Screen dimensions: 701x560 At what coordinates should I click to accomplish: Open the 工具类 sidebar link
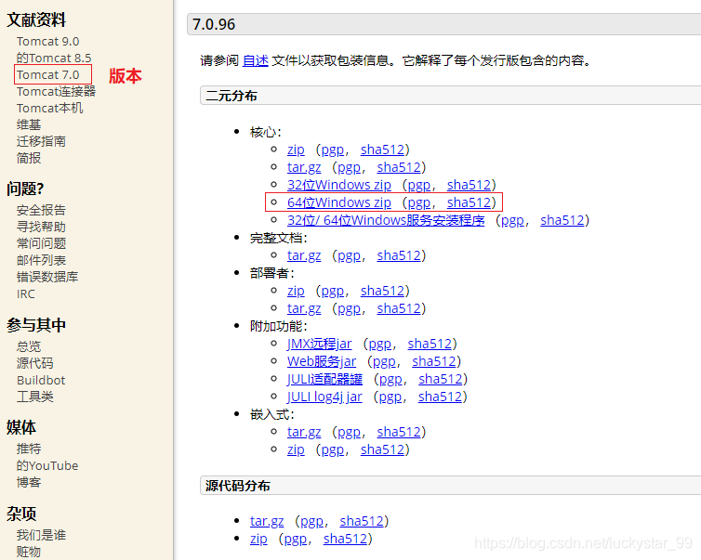pos(35,397)
